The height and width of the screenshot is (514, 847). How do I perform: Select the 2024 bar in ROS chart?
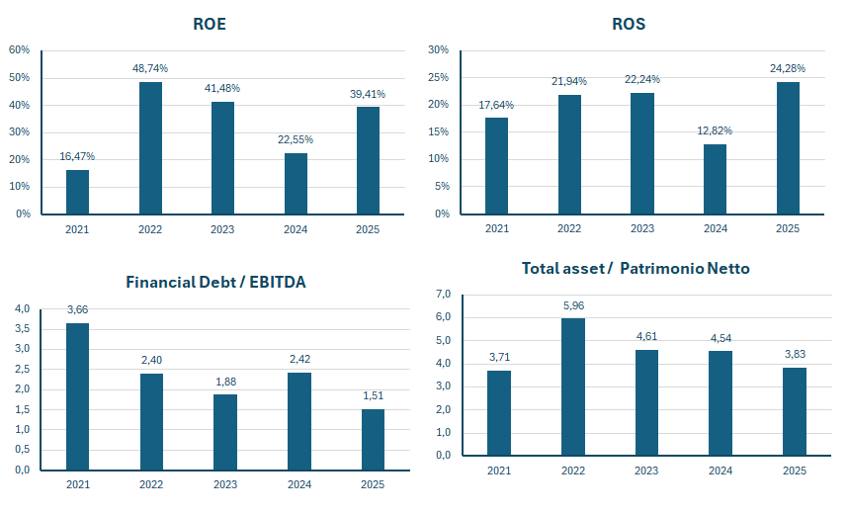[715, 178]
